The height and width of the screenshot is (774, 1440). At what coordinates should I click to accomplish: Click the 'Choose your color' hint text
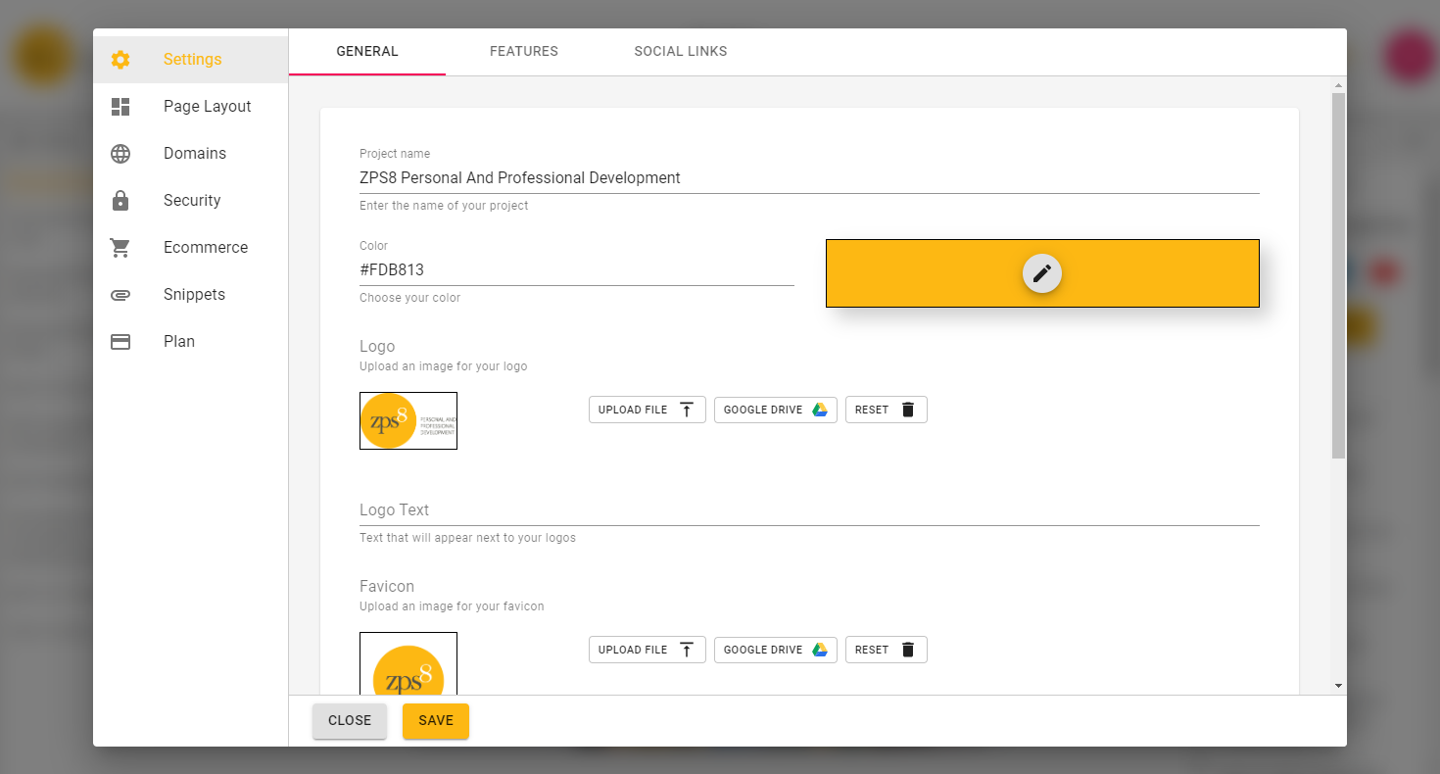point(409,298)
